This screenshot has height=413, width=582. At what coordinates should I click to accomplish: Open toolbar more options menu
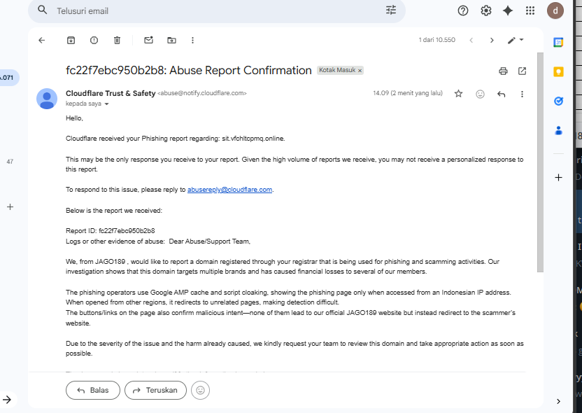tap(192, 40)
